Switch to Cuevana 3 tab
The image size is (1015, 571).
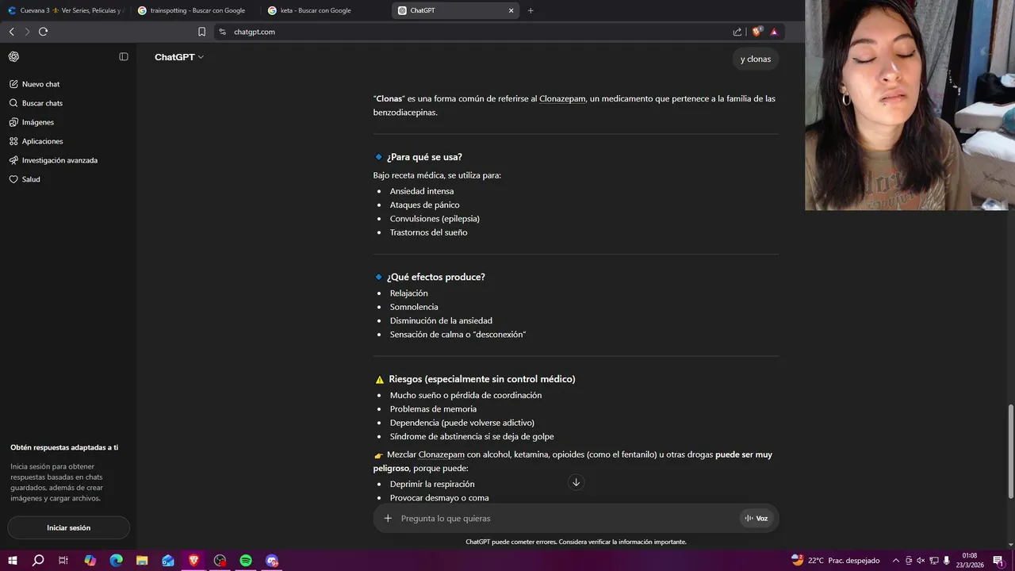65,10
